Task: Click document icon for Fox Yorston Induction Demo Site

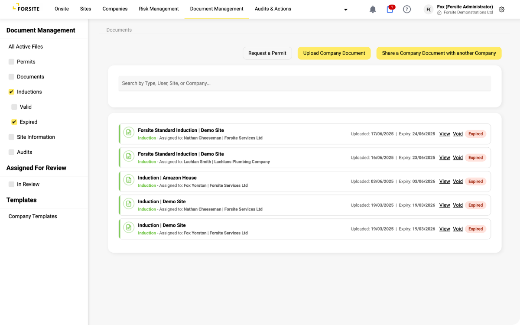Action: click(x=128, y=227)
